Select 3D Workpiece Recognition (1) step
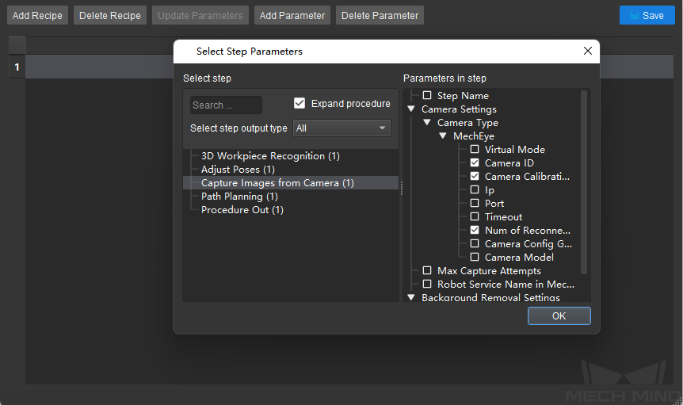Viewport: 683px width, 405px height. point(270,156)
